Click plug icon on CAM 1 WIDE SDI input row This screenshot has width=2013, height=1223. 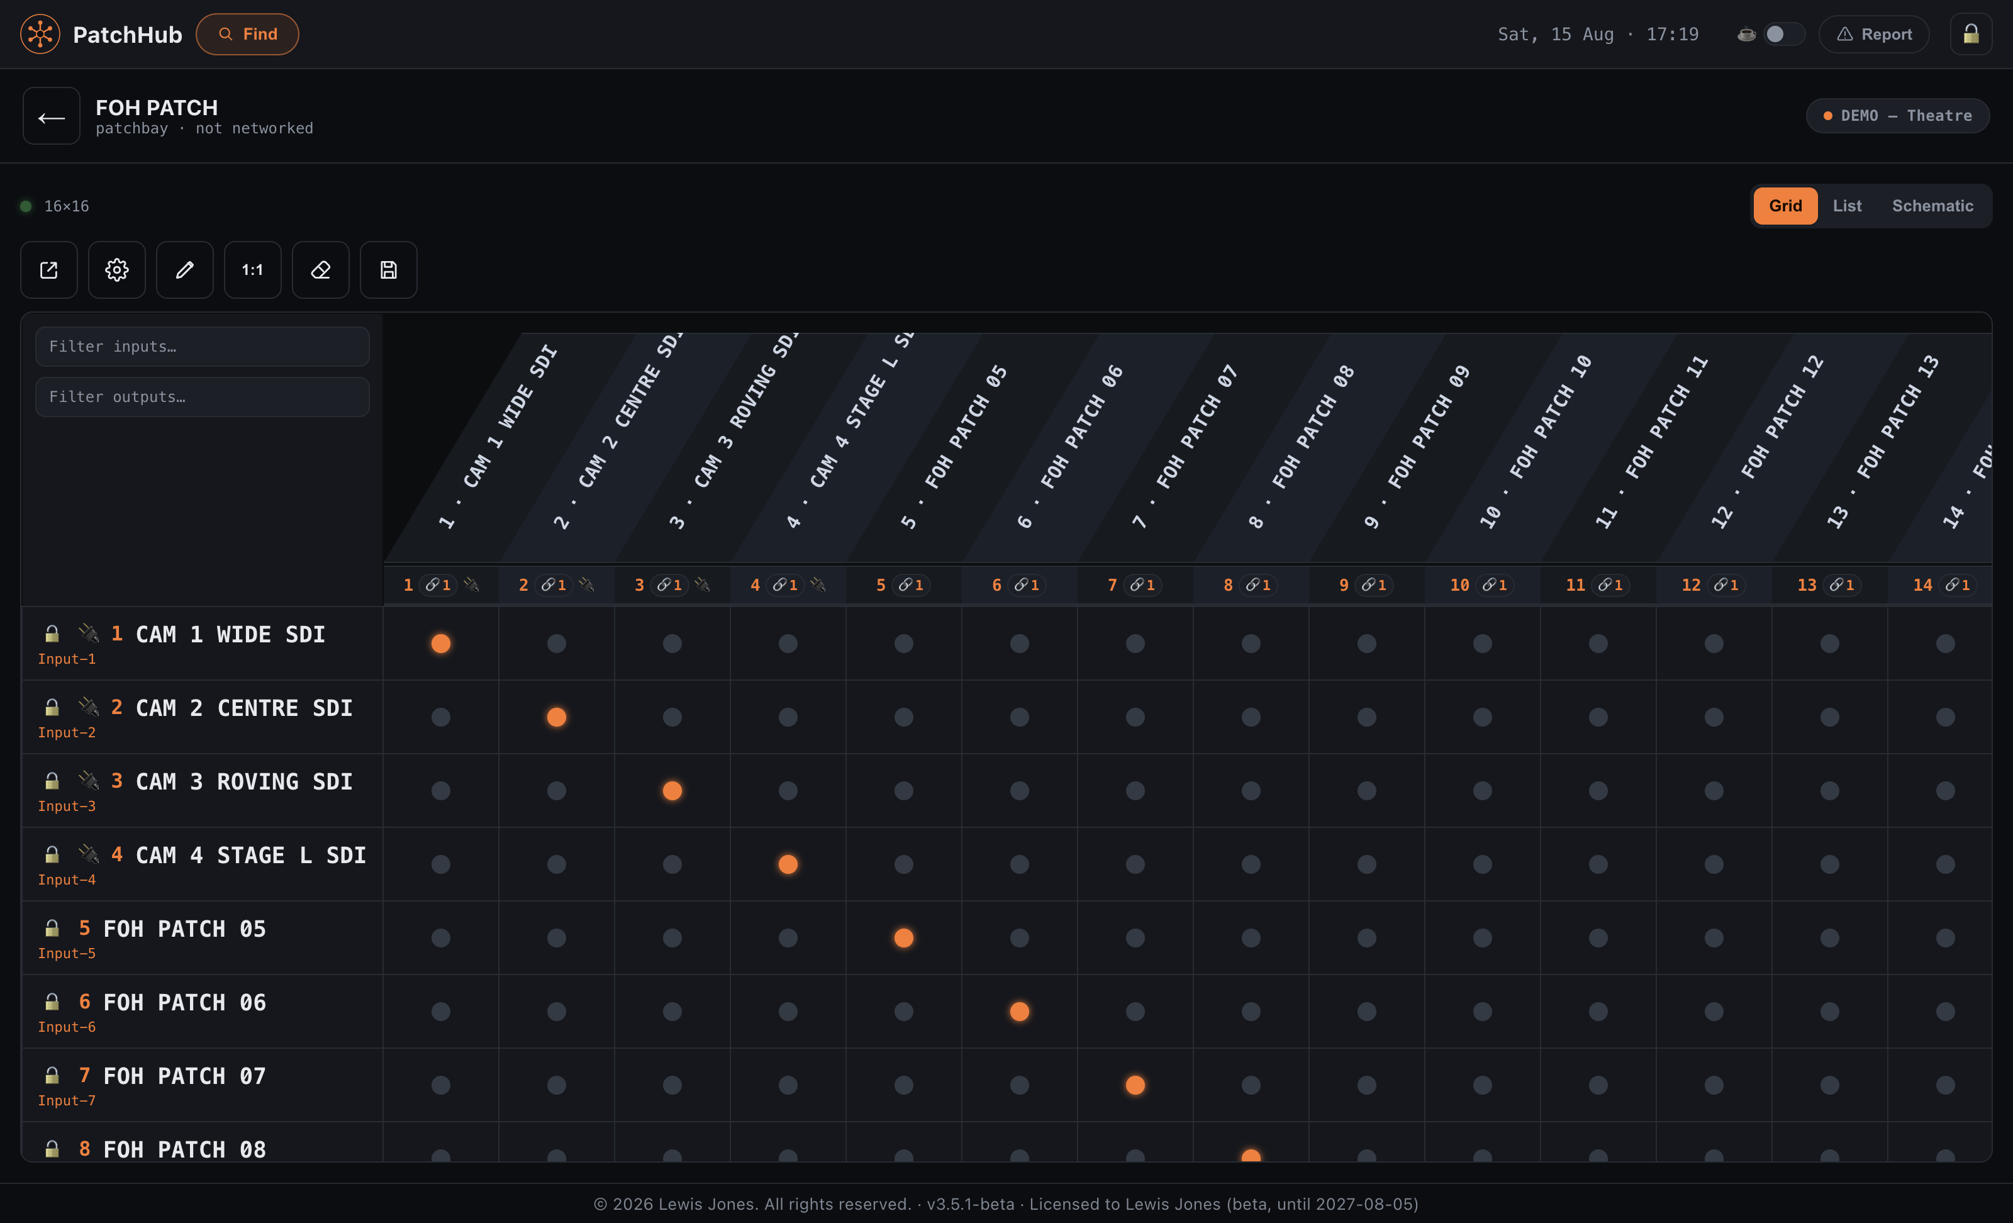coord(88,633)
